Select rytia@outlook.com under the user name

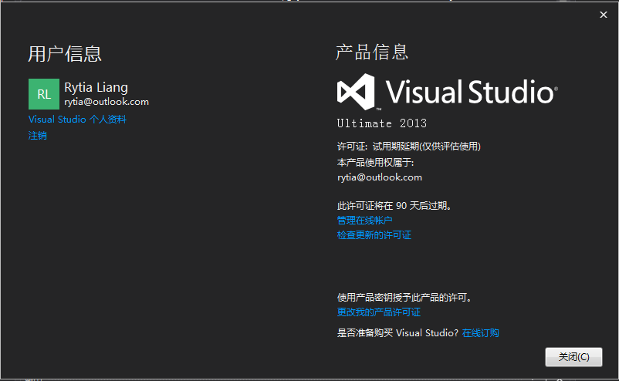(107, 102)
